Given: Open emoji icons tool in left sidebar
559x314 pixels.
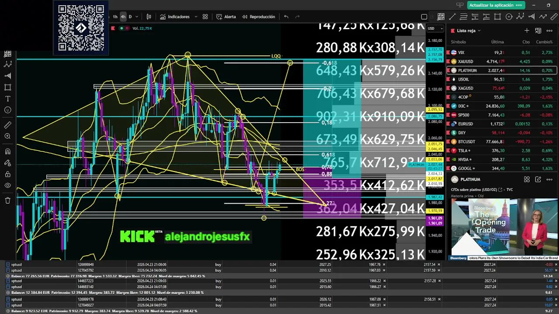Looking at the screenshot, I should [7, 110].
